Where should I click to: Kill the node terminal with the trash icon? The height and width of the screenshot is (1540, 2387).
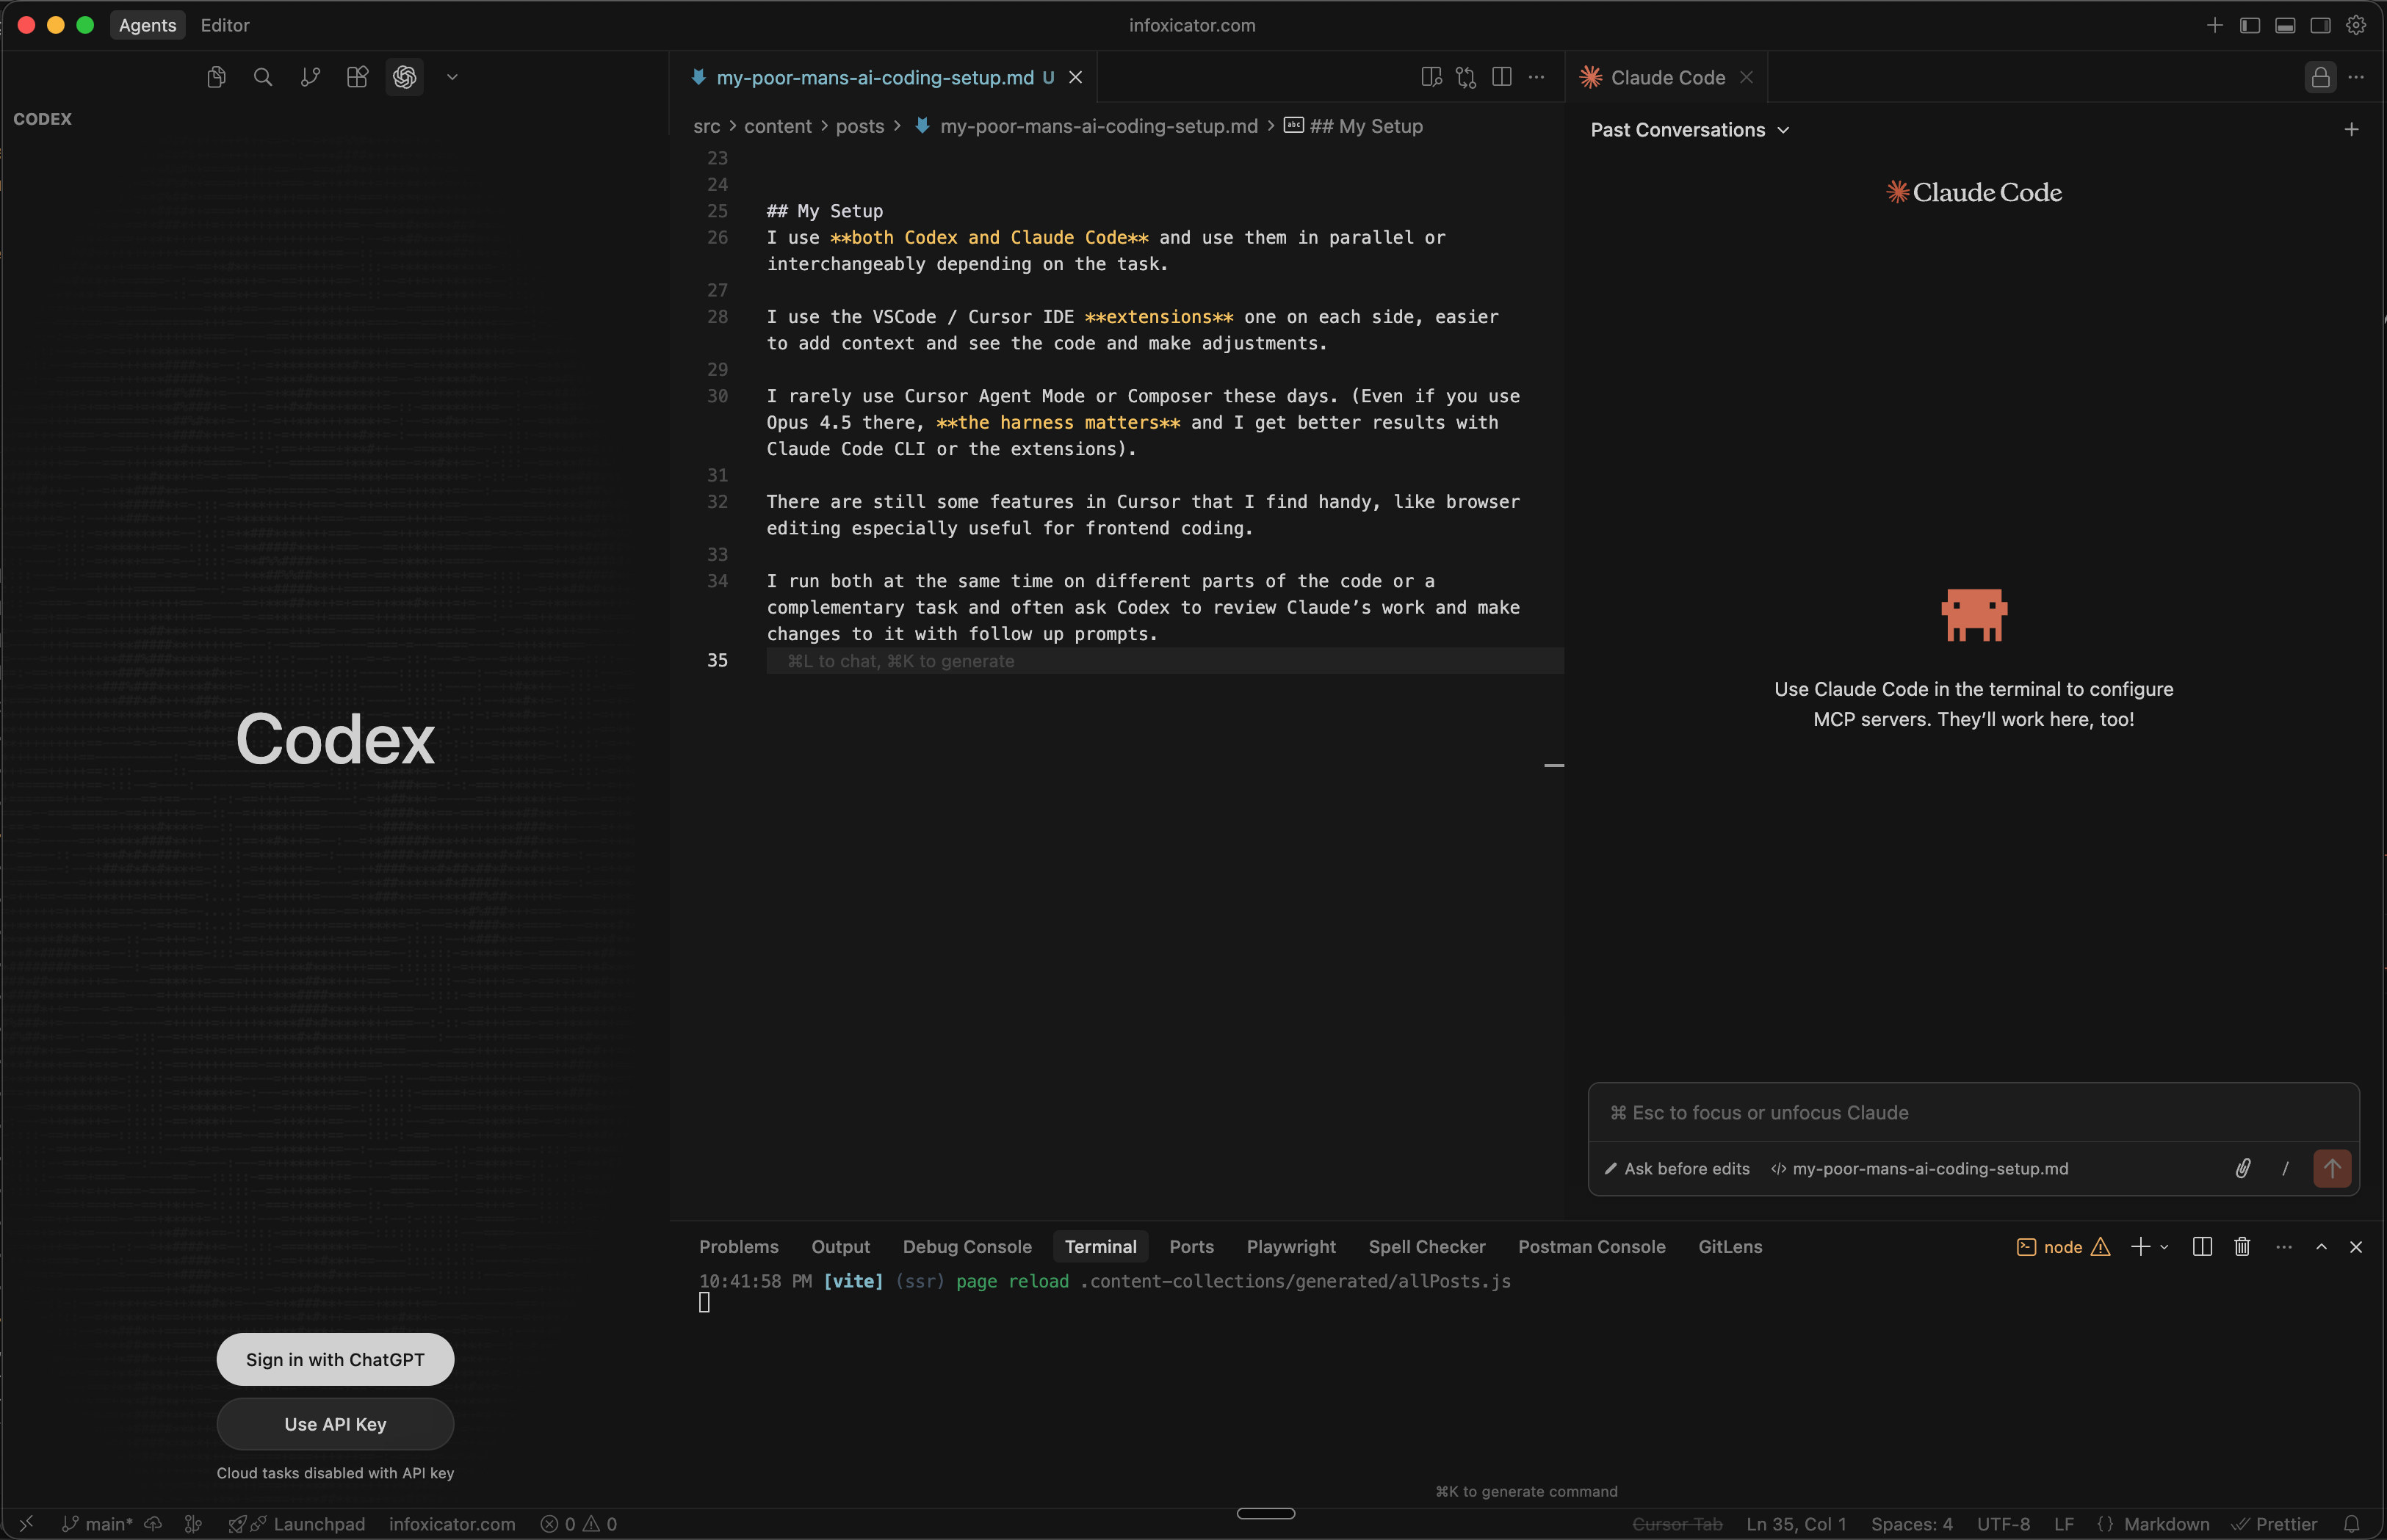coord(2241,1247)
